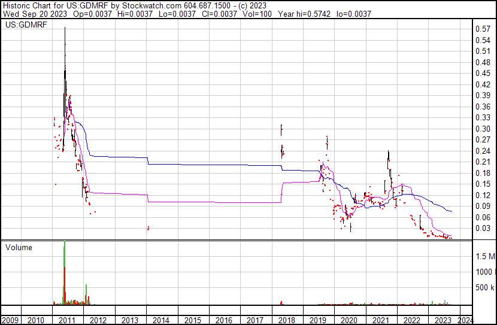Click the '1.5 M' volume axis label

(x=485, y=256)
